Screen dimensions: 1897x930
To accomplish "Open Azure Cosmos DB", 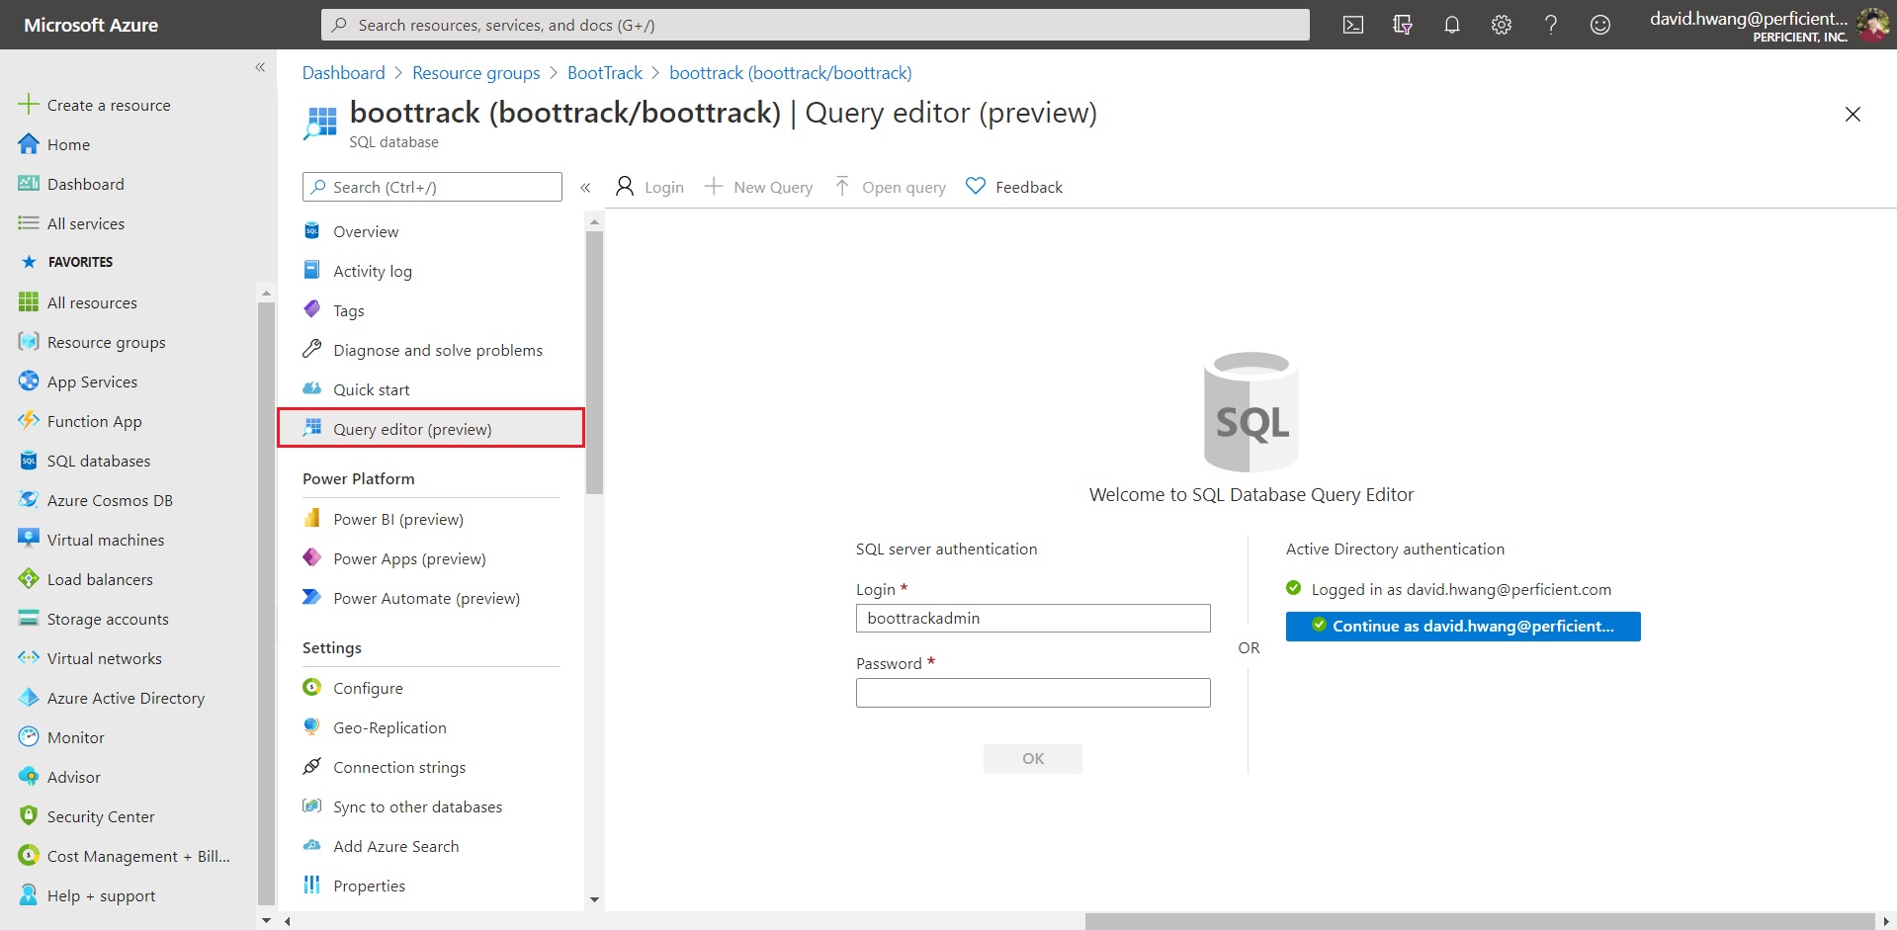I will coord(110,500).
